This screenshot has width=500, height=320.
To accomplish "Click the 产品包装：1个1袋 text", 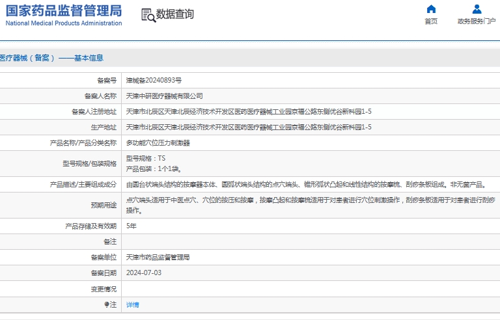I will pos(154,169).
